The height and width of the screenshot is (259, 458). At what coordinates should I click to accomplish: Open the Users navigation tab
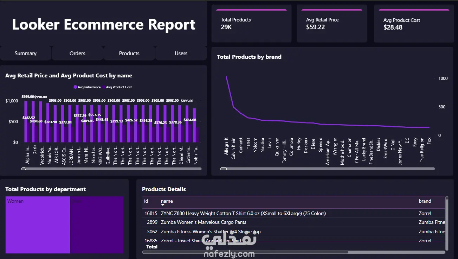coord(181,53)
